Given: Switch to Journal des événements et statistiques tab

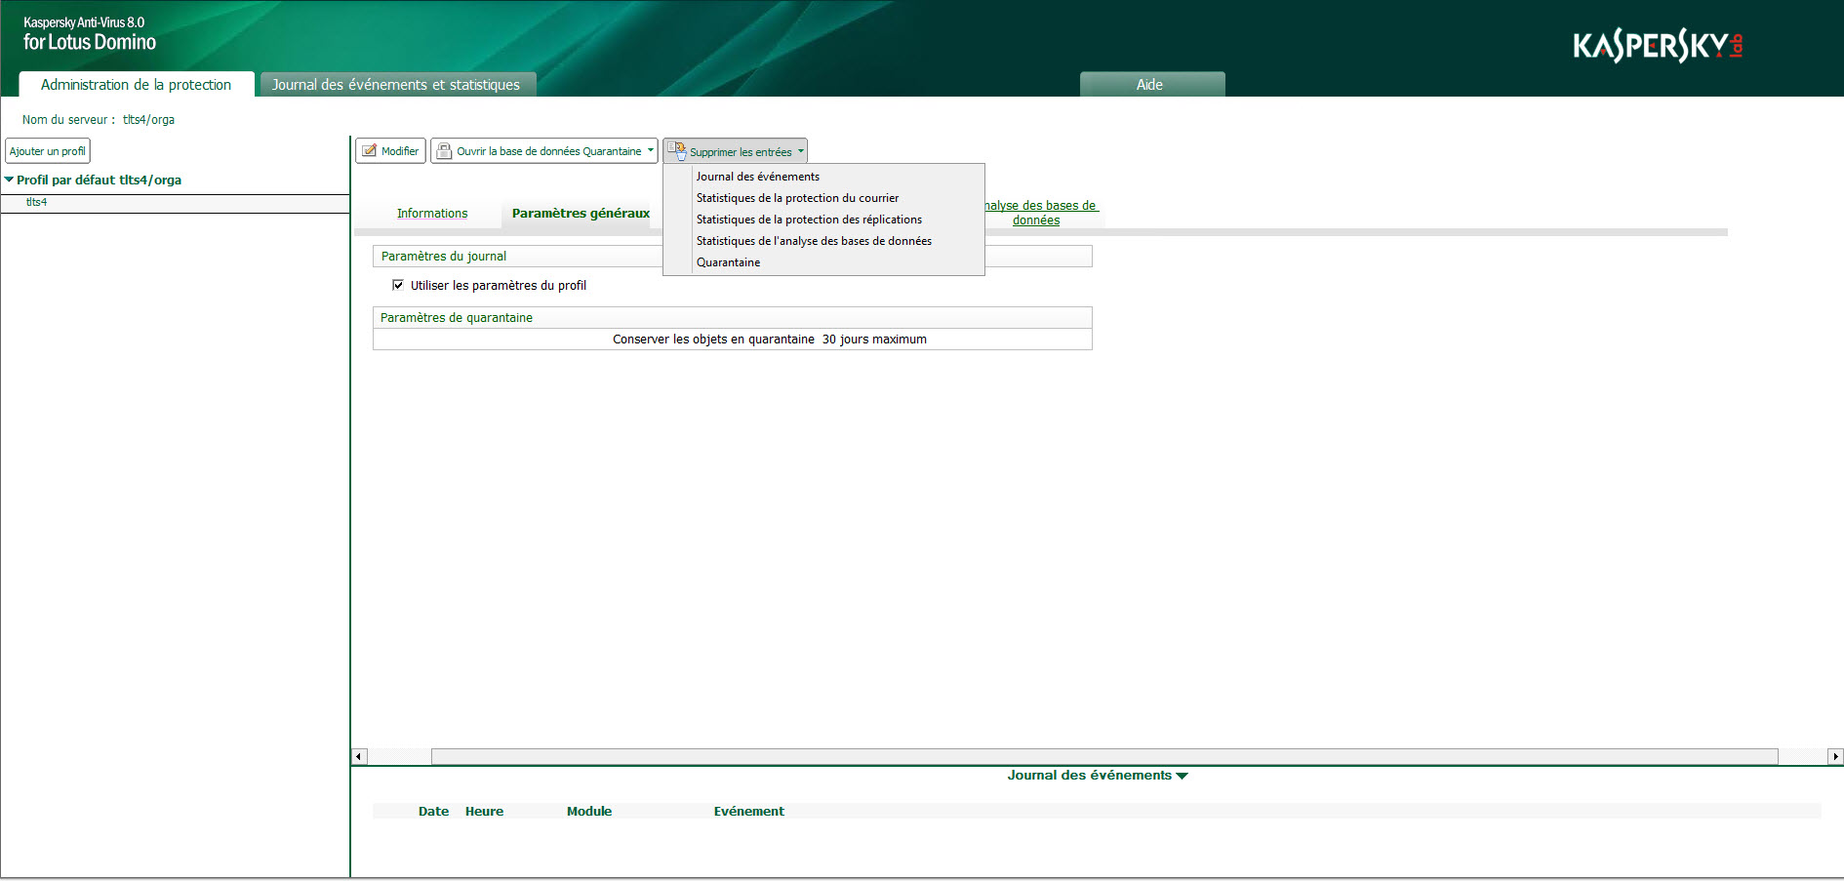Looking at the screenshot, I should click(395, 85).
